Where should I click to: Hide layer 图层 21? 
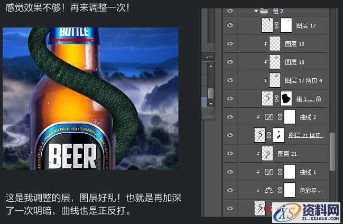pyautogui.click(x=230, y=153)
